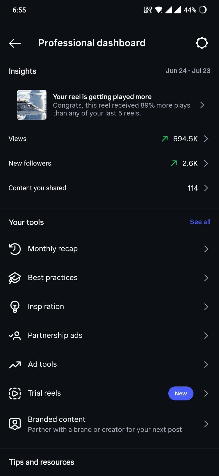Open the Inspiration menu item
219x476 pixels.
coord(109,307)
